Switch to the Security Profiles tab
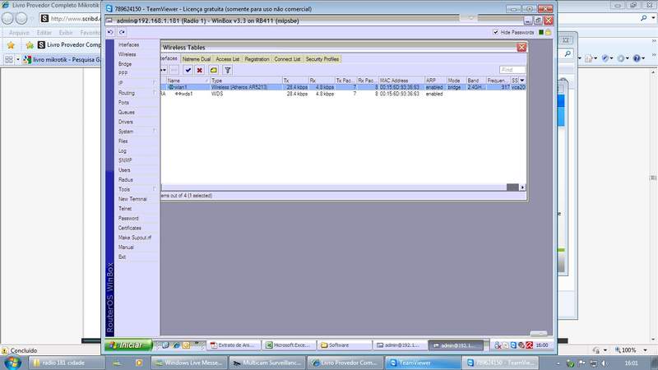This screenshot has height=370, width=658. pos(322,59)
